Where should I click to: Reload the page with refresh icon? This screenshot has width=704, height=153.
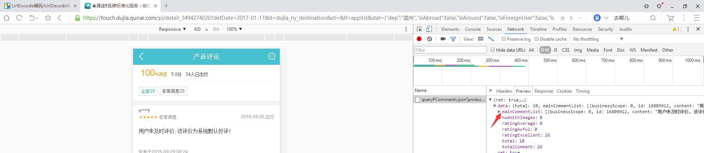pyautogui.click(x=19, y=18)
